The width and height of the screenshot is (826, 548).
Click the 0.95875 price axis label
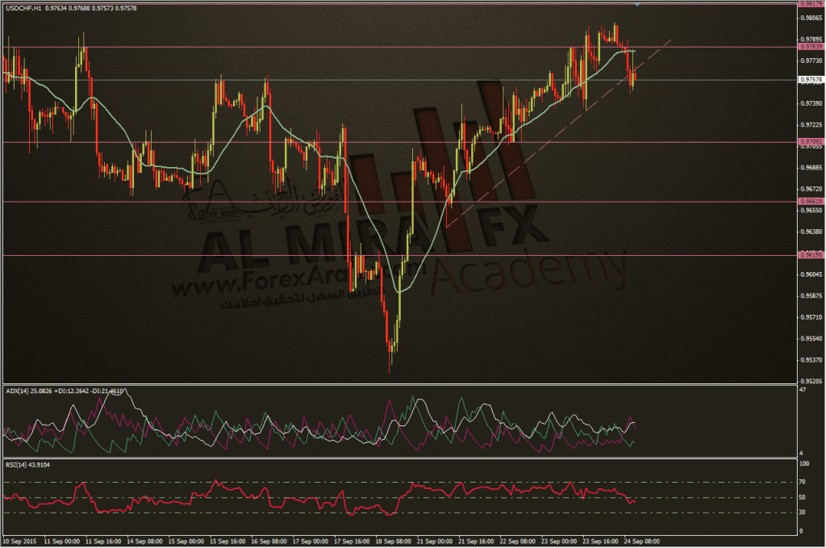pyautogui.click(x=811, y=295)
